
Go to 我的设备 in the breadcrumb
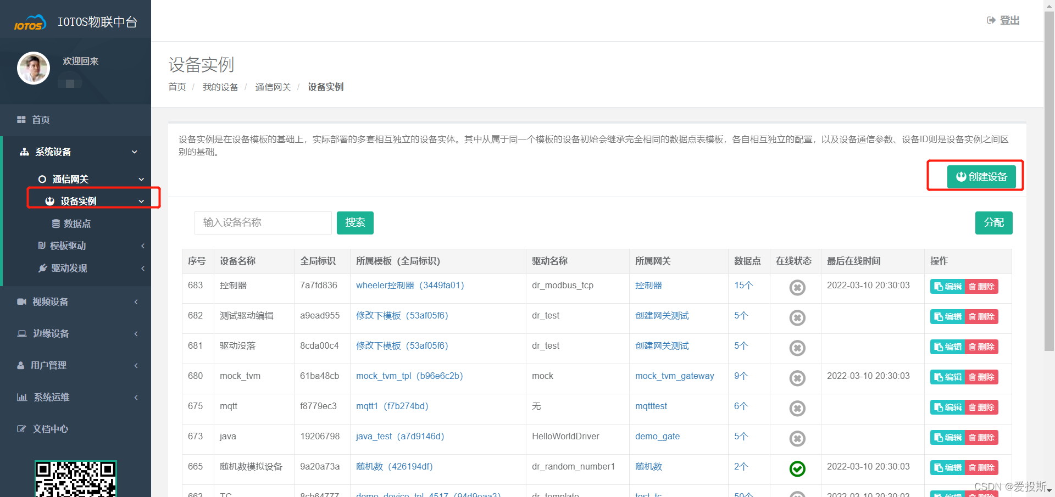220,87
